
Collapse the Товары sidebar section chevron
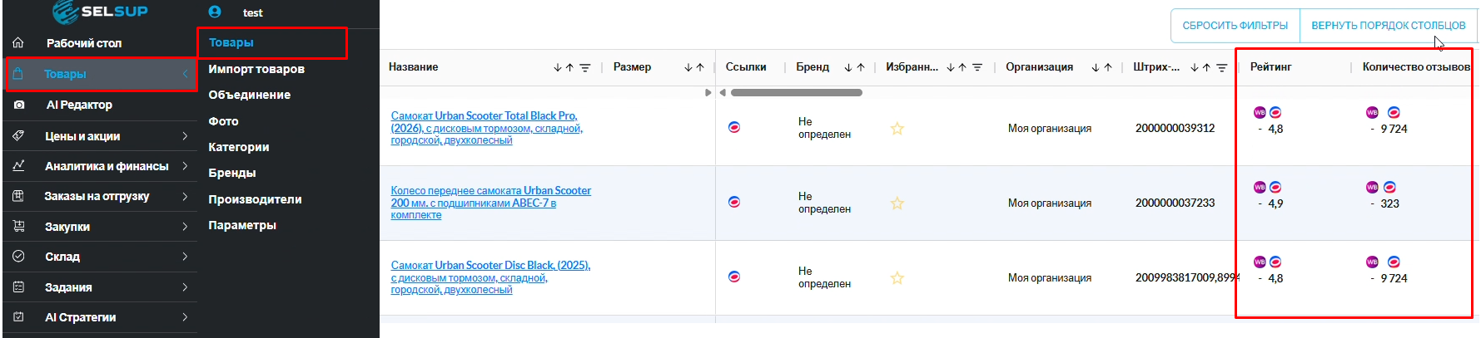(185, 74)
